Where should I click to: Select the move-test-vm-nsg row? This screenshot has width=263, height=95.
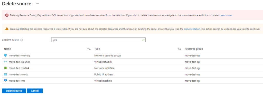coord(131,55)
